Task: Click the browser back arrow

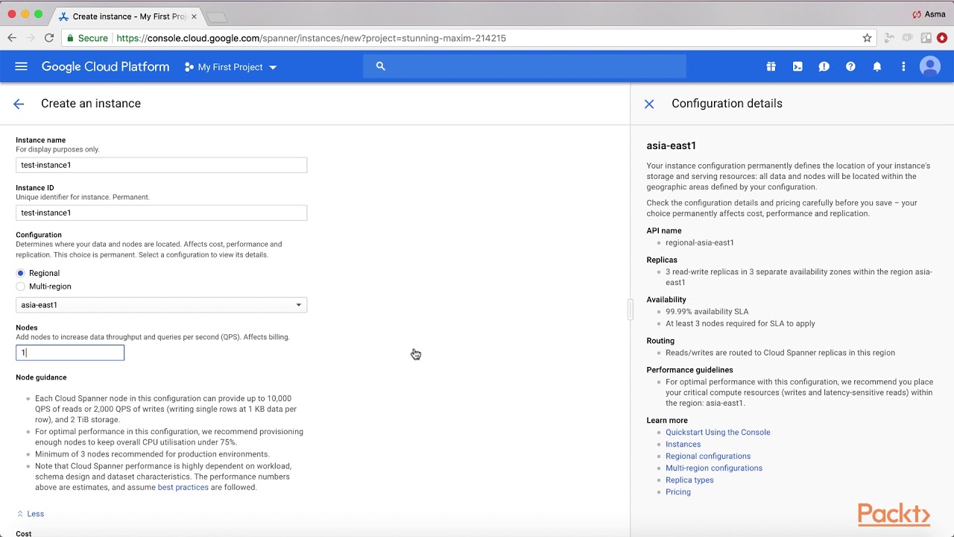Action: 12,38
